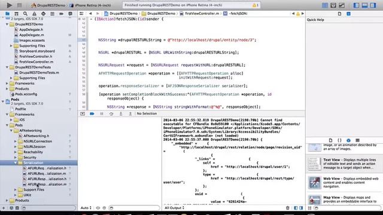Select DrupalRESTDemoTests.m file

click(x=39, y=72)
